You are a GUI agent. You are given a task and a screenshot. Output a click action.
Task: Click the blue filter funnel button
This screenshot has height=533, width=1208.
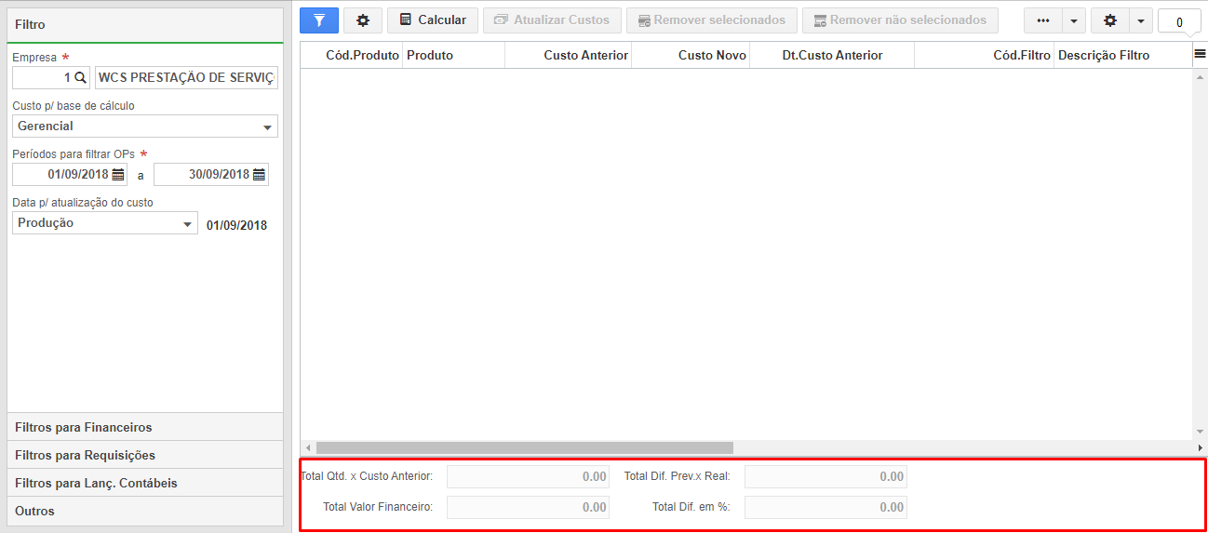point(319,20)
